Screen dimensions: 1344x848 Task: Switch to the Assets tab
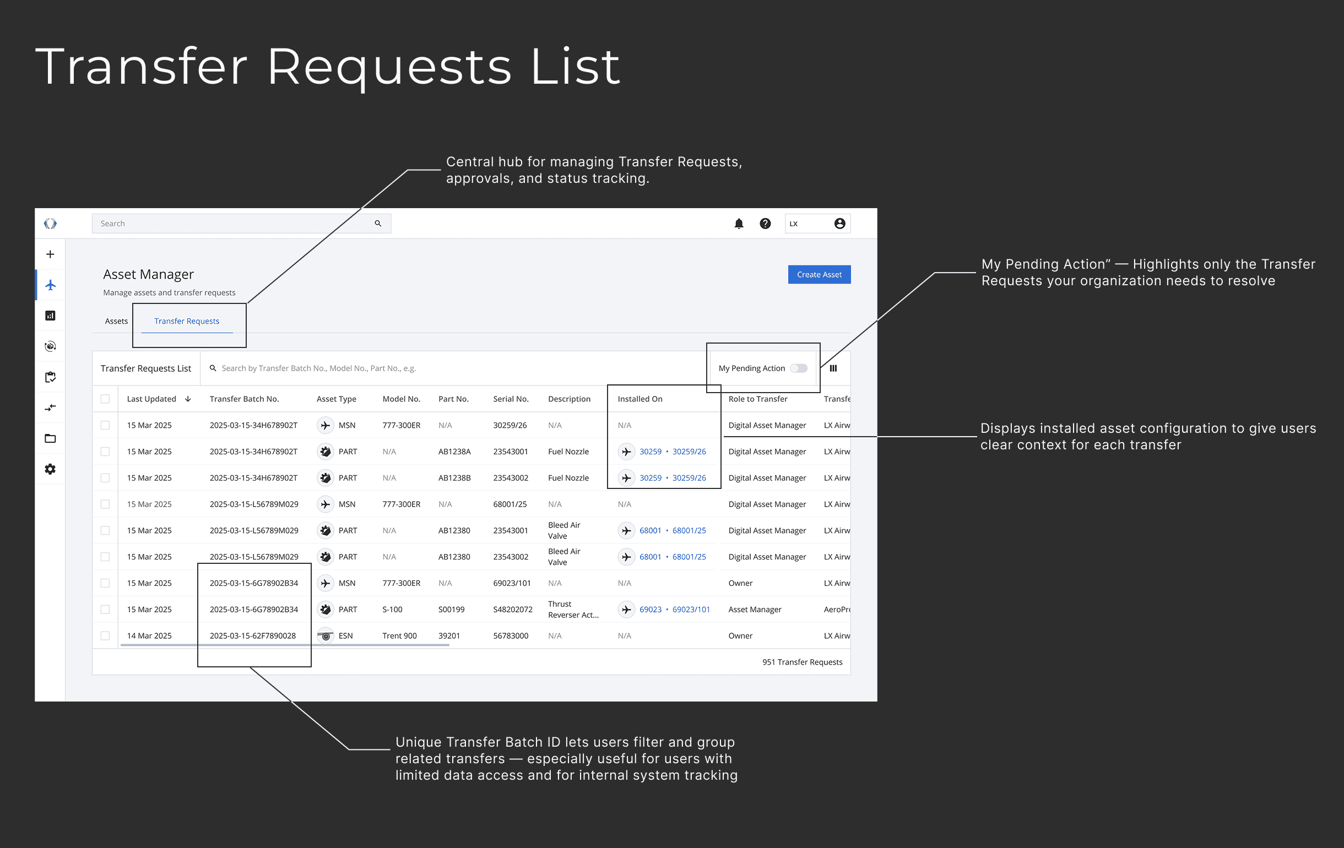coord(116,322)
